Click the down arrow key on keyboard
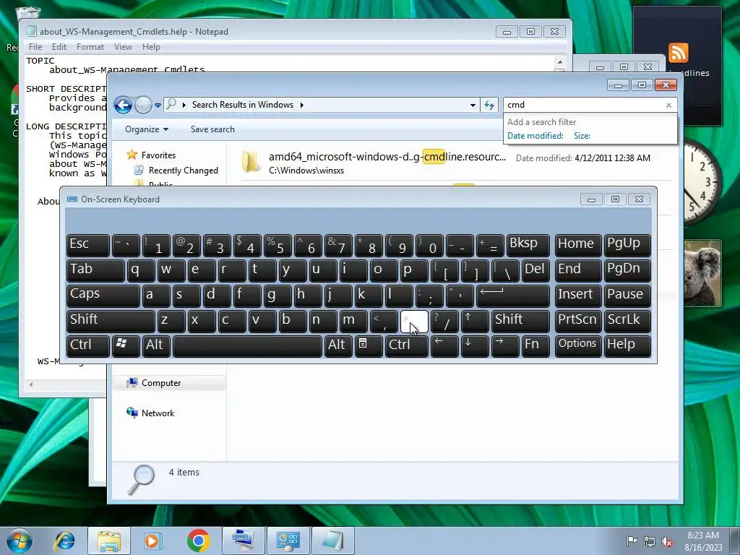The height and width of the screenshot is (555, 740). (475, 346)
